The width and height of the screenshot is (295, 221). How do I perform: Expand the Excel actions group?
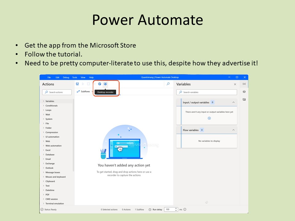pyautogui.click(x=48, y=150)
